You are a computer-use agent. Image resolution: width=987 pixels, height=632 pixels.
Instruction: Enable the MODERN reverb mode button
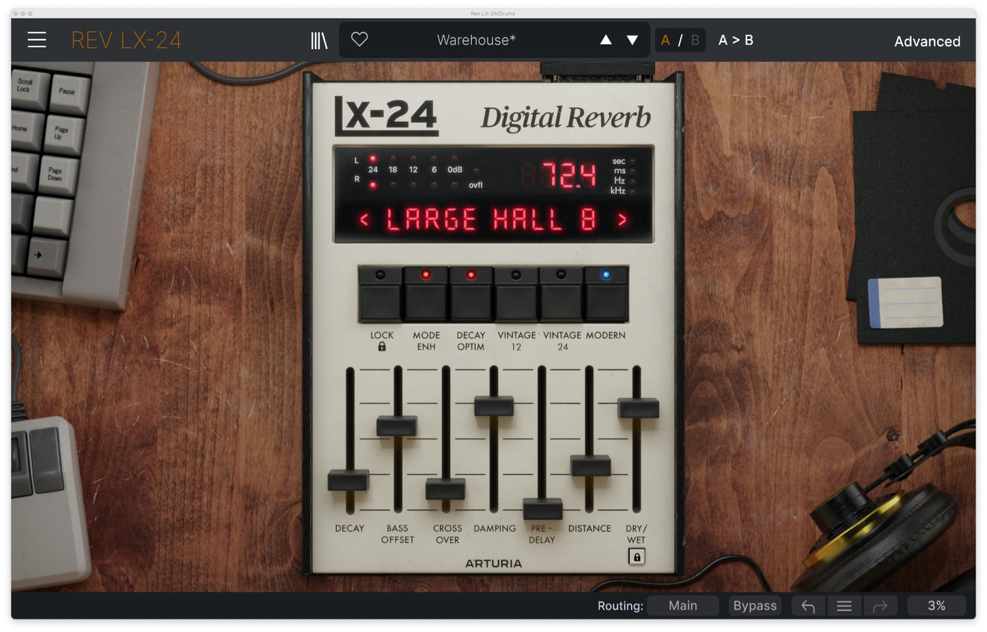(606, 295)
